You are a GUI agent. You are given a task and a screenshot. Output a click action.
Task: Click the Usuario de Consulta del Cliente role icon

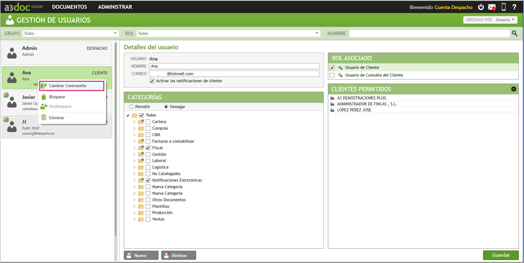pyautogui.click(x=340, y=75)
